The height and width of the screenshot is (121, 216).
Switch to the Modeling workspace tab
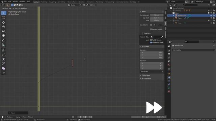tap(44, 2)
